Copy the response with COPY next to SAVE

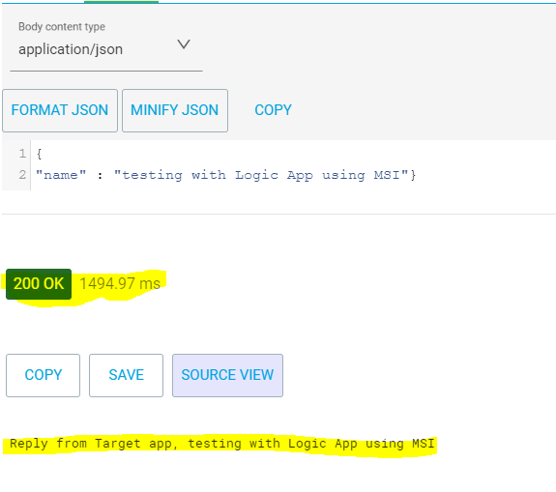click(43, 375)
